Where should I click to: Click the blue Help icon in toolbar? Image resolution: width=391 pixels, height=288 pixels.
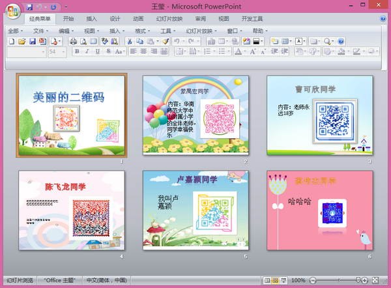click(341, 41)
